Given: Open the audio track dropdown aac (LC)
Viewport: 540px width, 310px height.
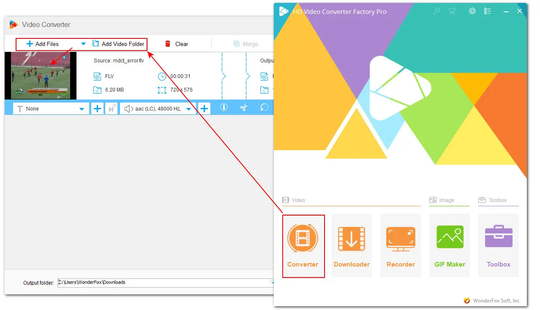Looking at the screenshot, I should [x=158, y=109].
